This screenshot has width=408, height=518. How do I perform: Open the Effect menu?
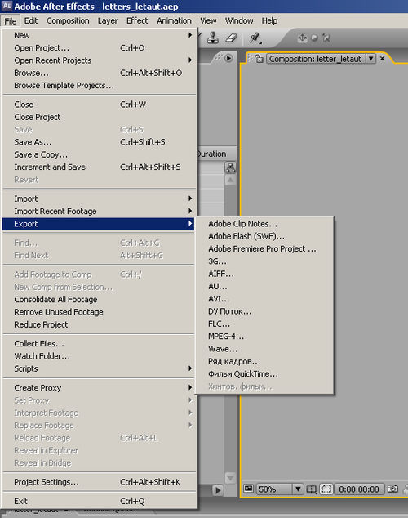pyautogui.click(x=137, y=20)
